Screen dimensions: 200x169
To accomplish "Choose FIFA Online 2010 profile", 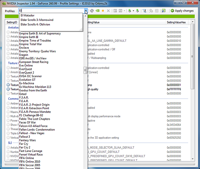I will 30,162.
